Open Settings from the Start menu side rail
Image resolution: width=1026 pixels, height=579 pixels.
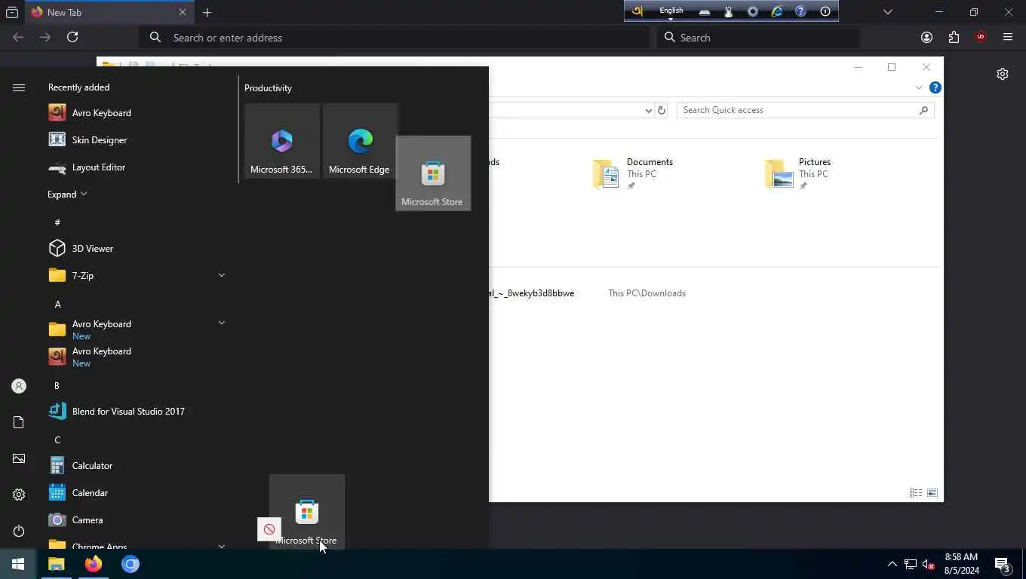coord(19,495)
